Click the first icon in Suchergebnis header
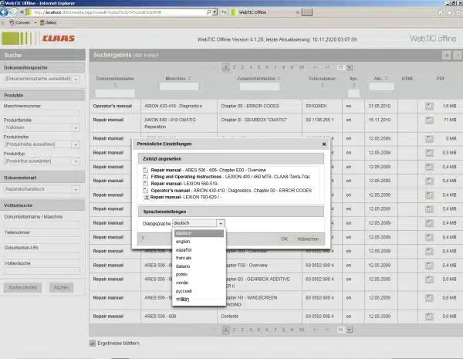Image resolution: width=463 pixels, height=359 pixels. 447,55
